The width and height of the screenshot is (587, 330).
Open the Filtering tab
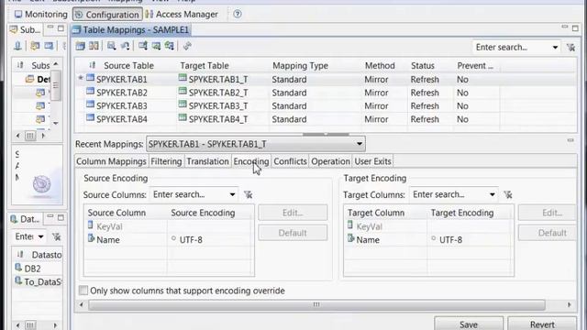(x=166, y=161)
